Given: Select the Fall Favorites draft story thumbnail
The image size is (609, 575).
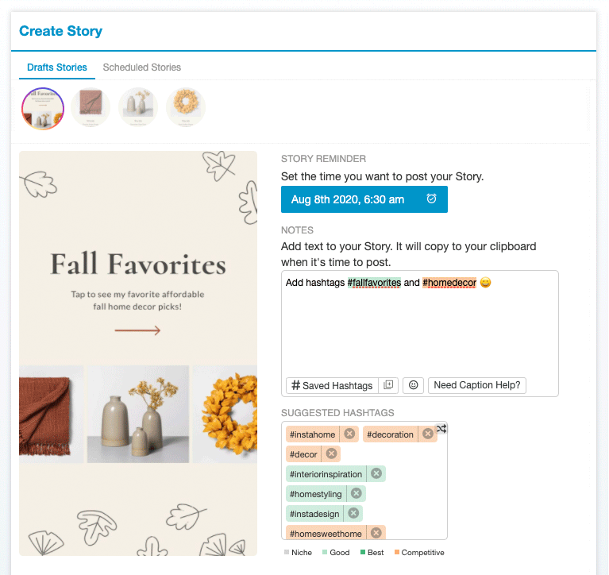Looking at the screenshot, I should click(x=43, y=109).
